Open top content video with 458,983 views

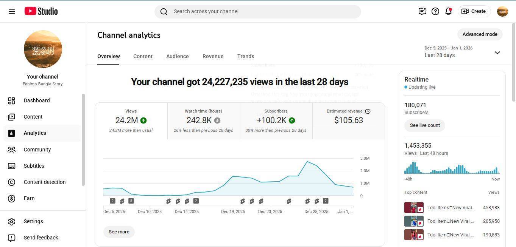[x=451, y=208]
